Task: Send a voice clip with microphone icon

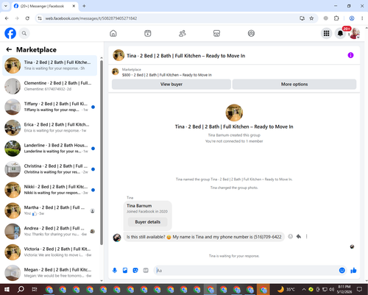Action: tap(115, 270)
